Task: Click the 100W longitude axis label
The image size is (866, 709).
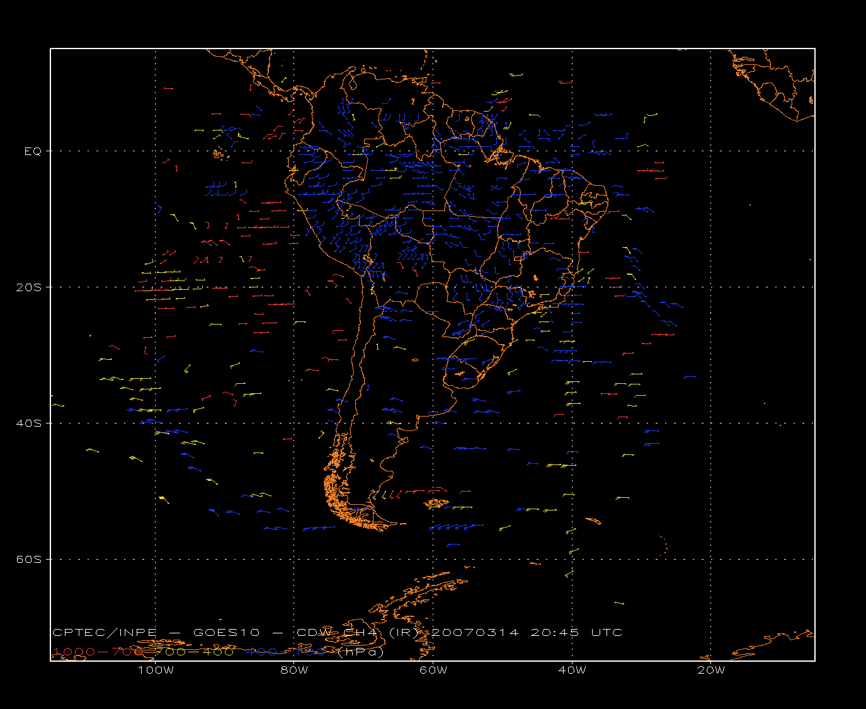Action: [156, 671]
